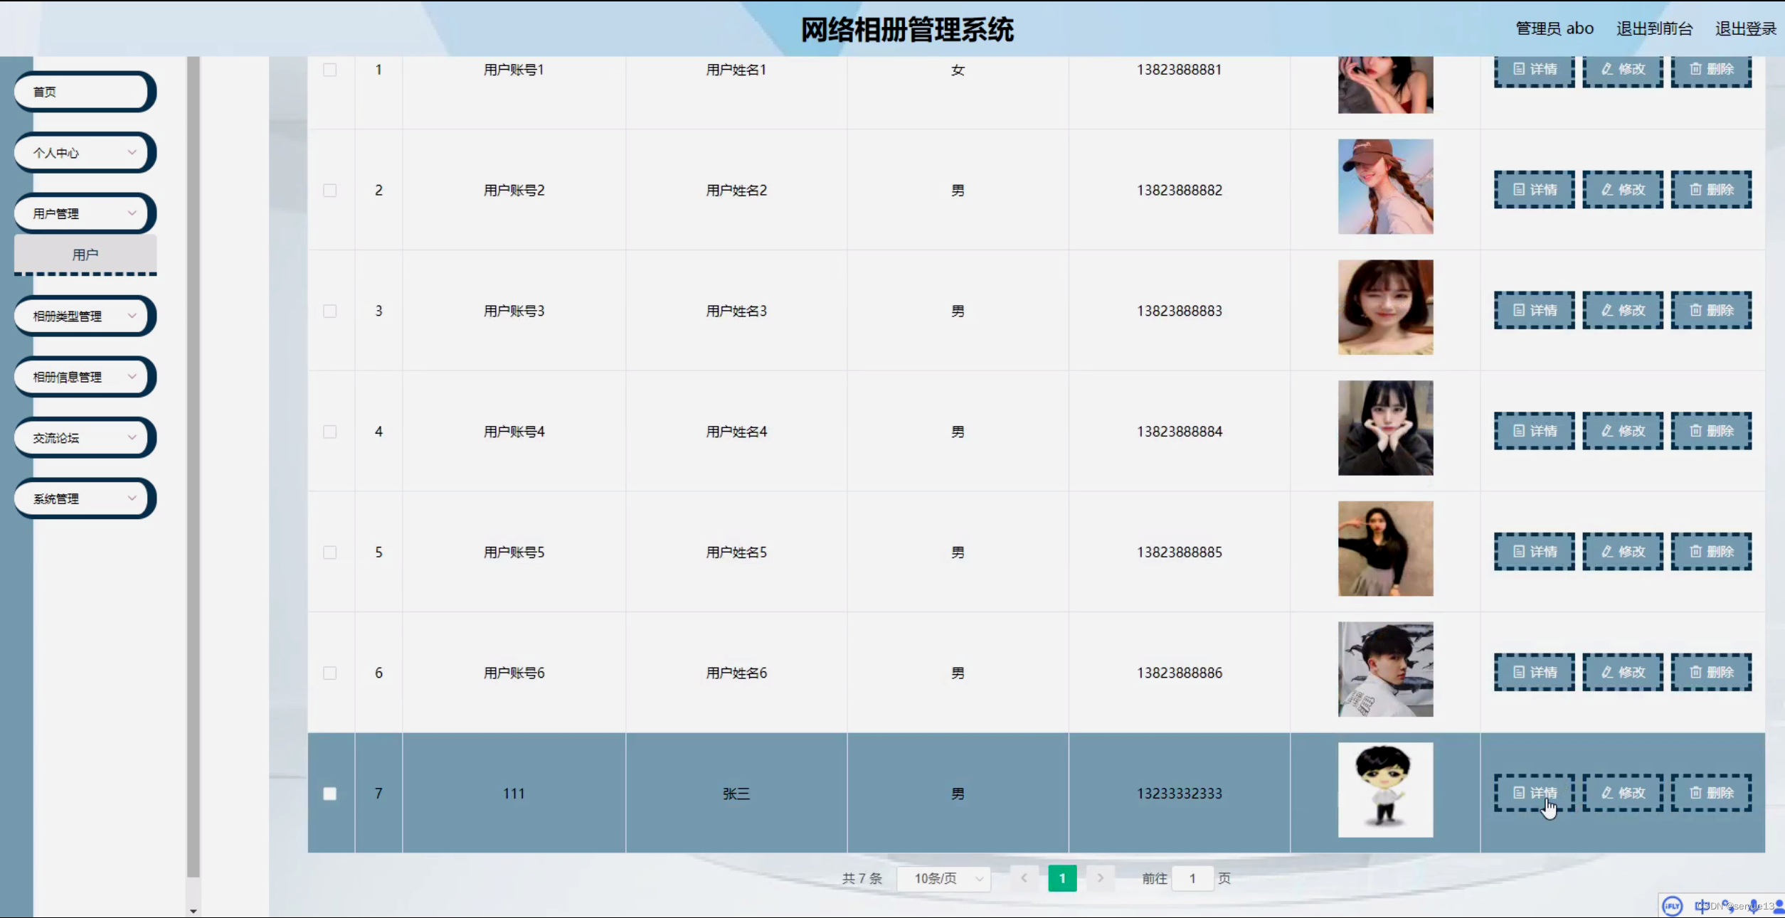Click the previous page arrow in pagination
This screenshot has height=918, width=1785.
point(1024,878)
